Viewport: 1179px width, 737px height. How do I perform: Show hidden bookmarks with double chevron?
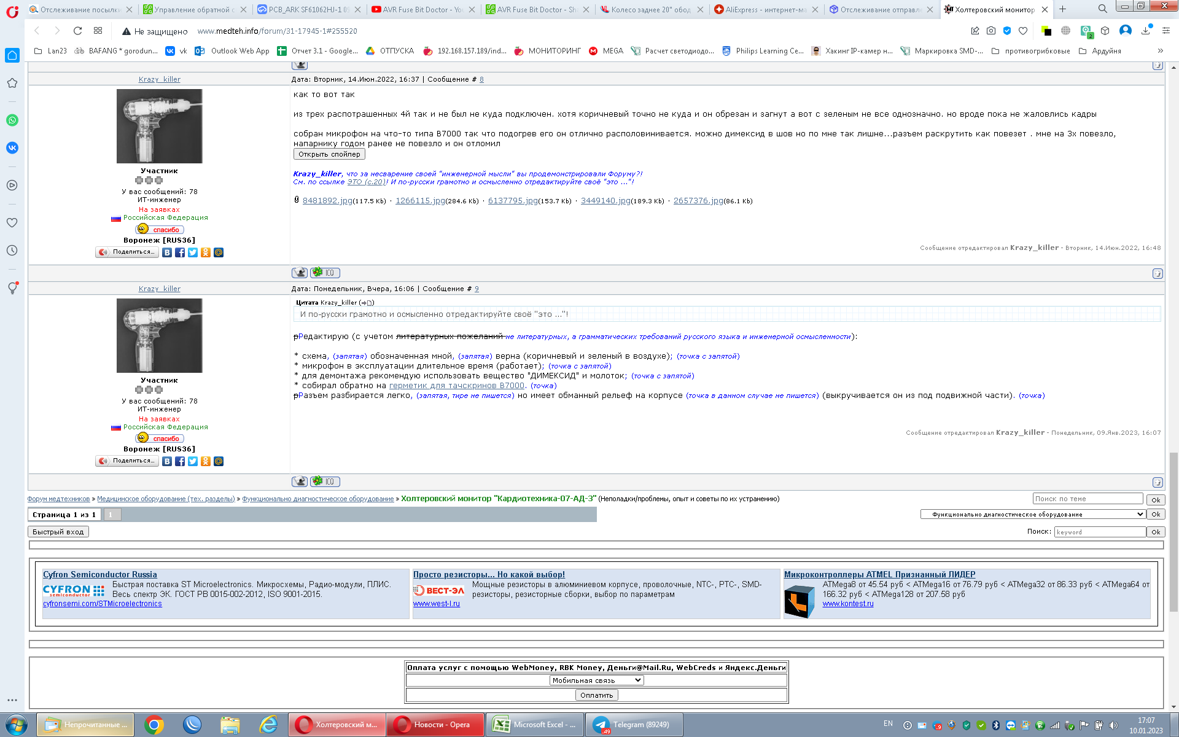[x=1160, y=51]
